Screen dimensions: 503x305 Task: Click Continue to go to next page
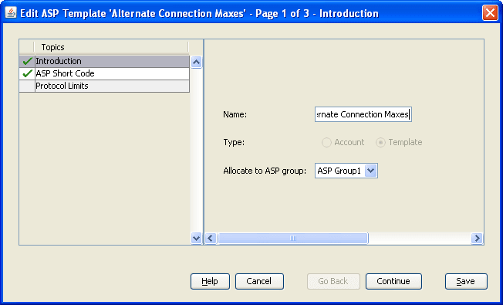point(393,281)
